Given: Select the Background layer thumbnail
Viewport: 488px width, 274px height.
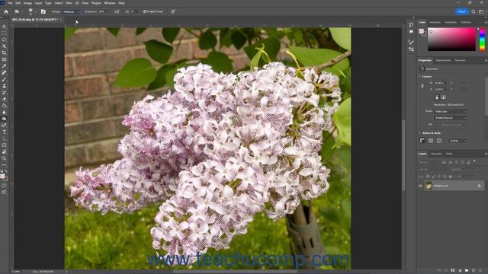Looking at the screenshot, I should [429, 186].
